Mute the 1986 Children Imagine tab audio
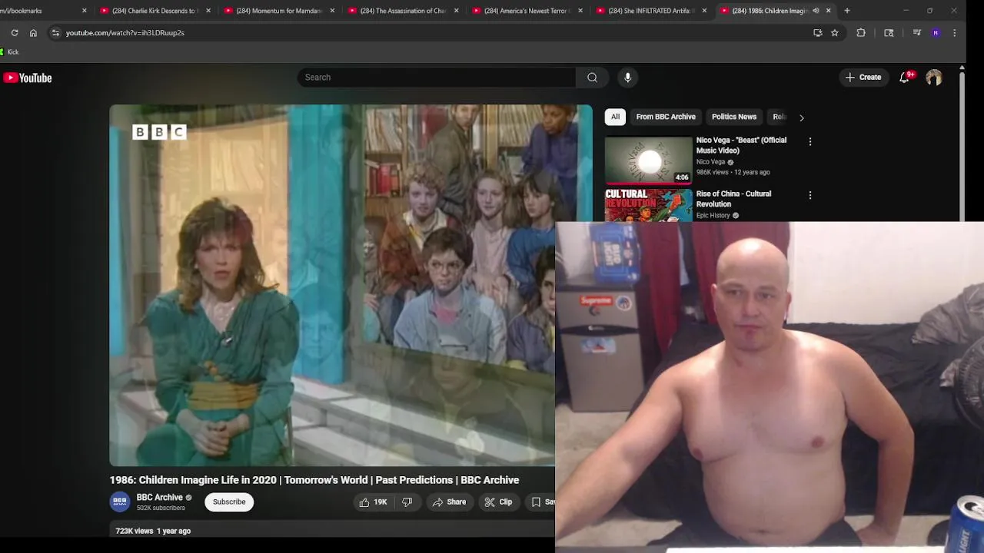Image resolution: width=984 pixels, height=553 pixels. (x=816, y=11)
